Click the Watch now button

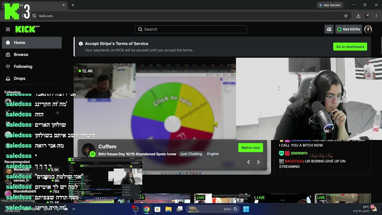point(251,148)
